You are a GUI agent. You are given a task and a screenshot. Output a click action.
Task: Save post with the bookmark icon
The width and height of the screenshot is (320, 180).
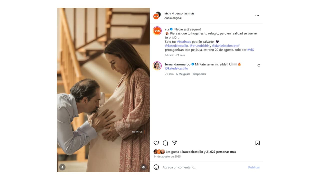tap(257, 143)
